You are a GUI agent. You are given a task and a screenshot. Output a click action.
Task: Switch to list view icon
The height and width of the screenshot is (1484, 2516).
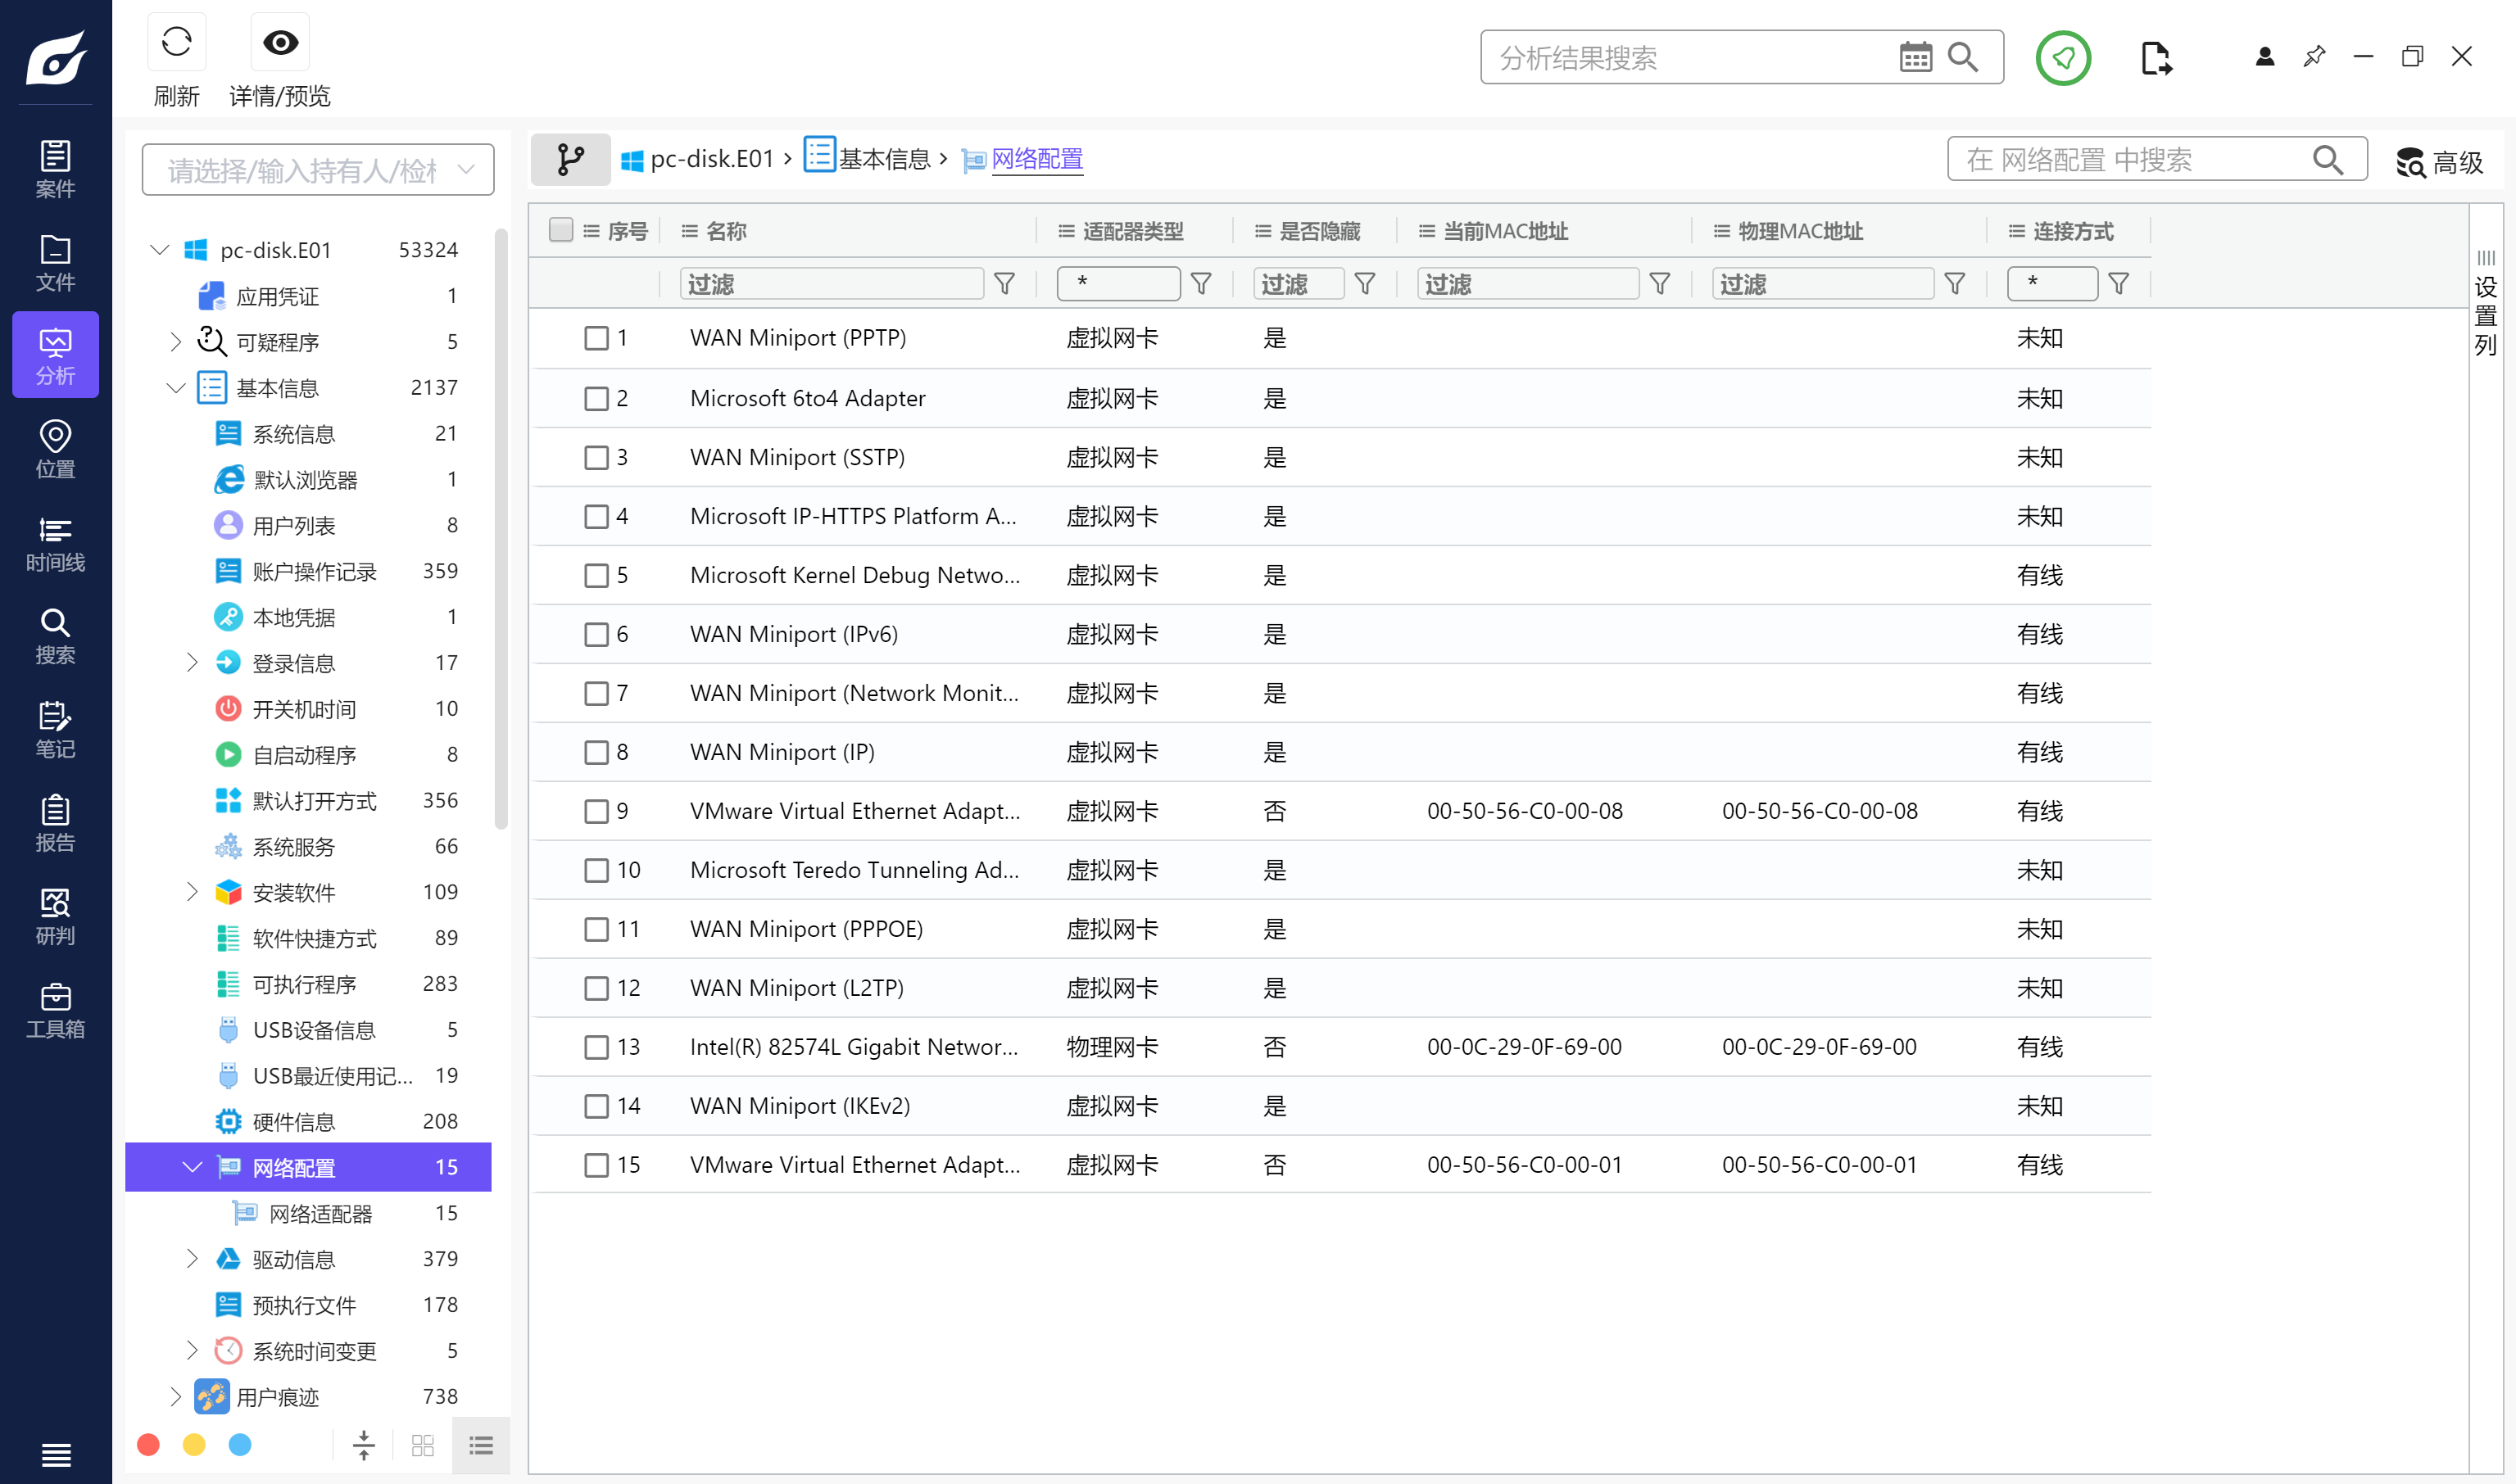(481, 1445)
